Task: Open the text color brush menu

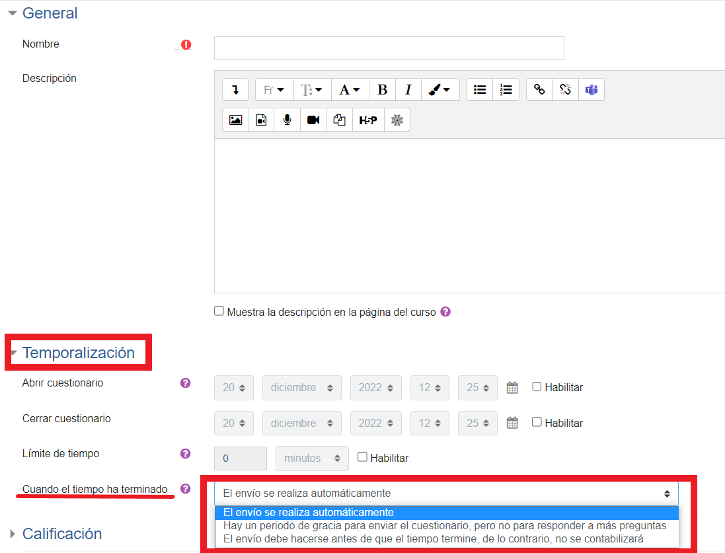Action: 439,90
